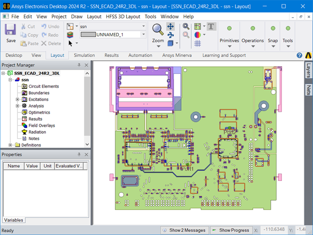Expand the Excitations tree node
This screenshot has width=313, height=235.
point(17,99)
